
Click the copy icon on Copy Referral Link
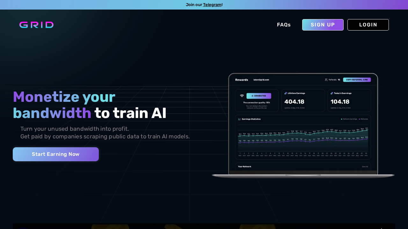(345, 80)
